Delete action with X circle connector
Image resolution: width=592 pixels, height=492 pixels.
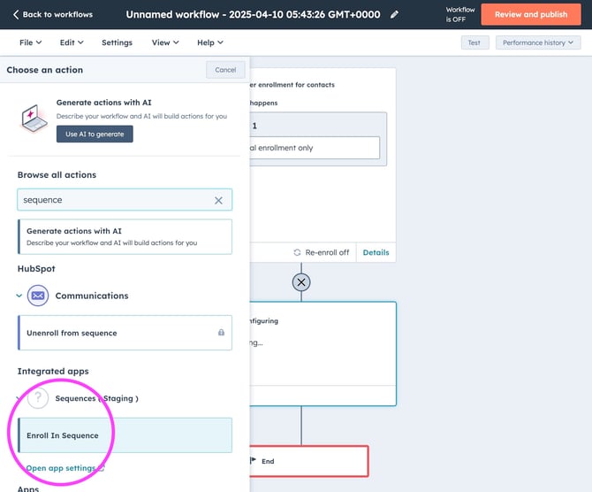pyautogui.click(x=301, y=282)
